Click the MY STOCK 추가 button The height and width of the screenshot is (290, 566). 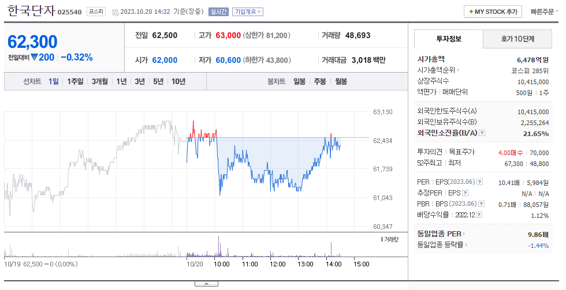tap(493, 12)
